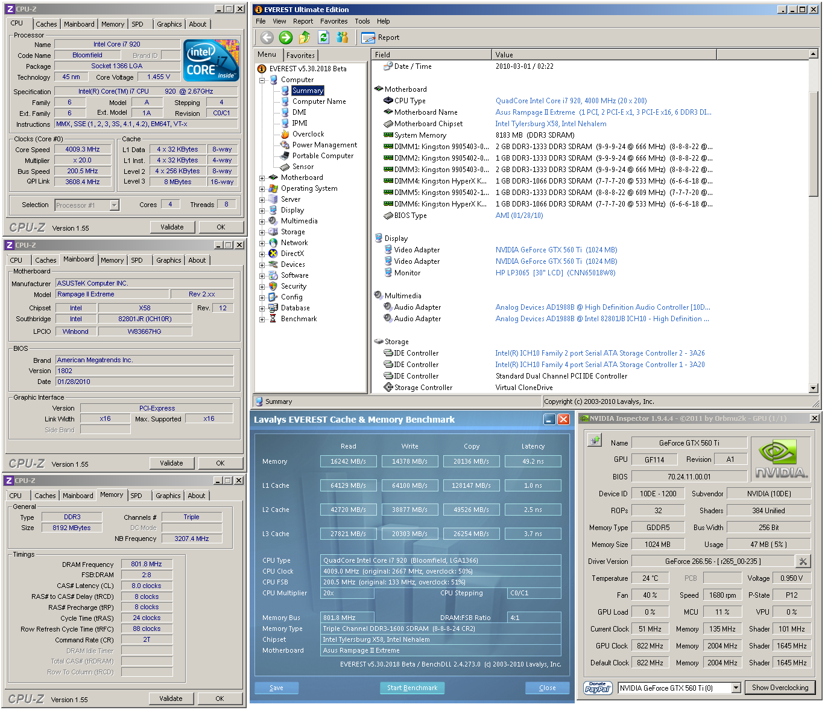Viewport: 825px width, 710px height.
Task: Select the EVEREST v5.30.2018 Beta root node
Action: pyautogui.click(x=308, y=69)
